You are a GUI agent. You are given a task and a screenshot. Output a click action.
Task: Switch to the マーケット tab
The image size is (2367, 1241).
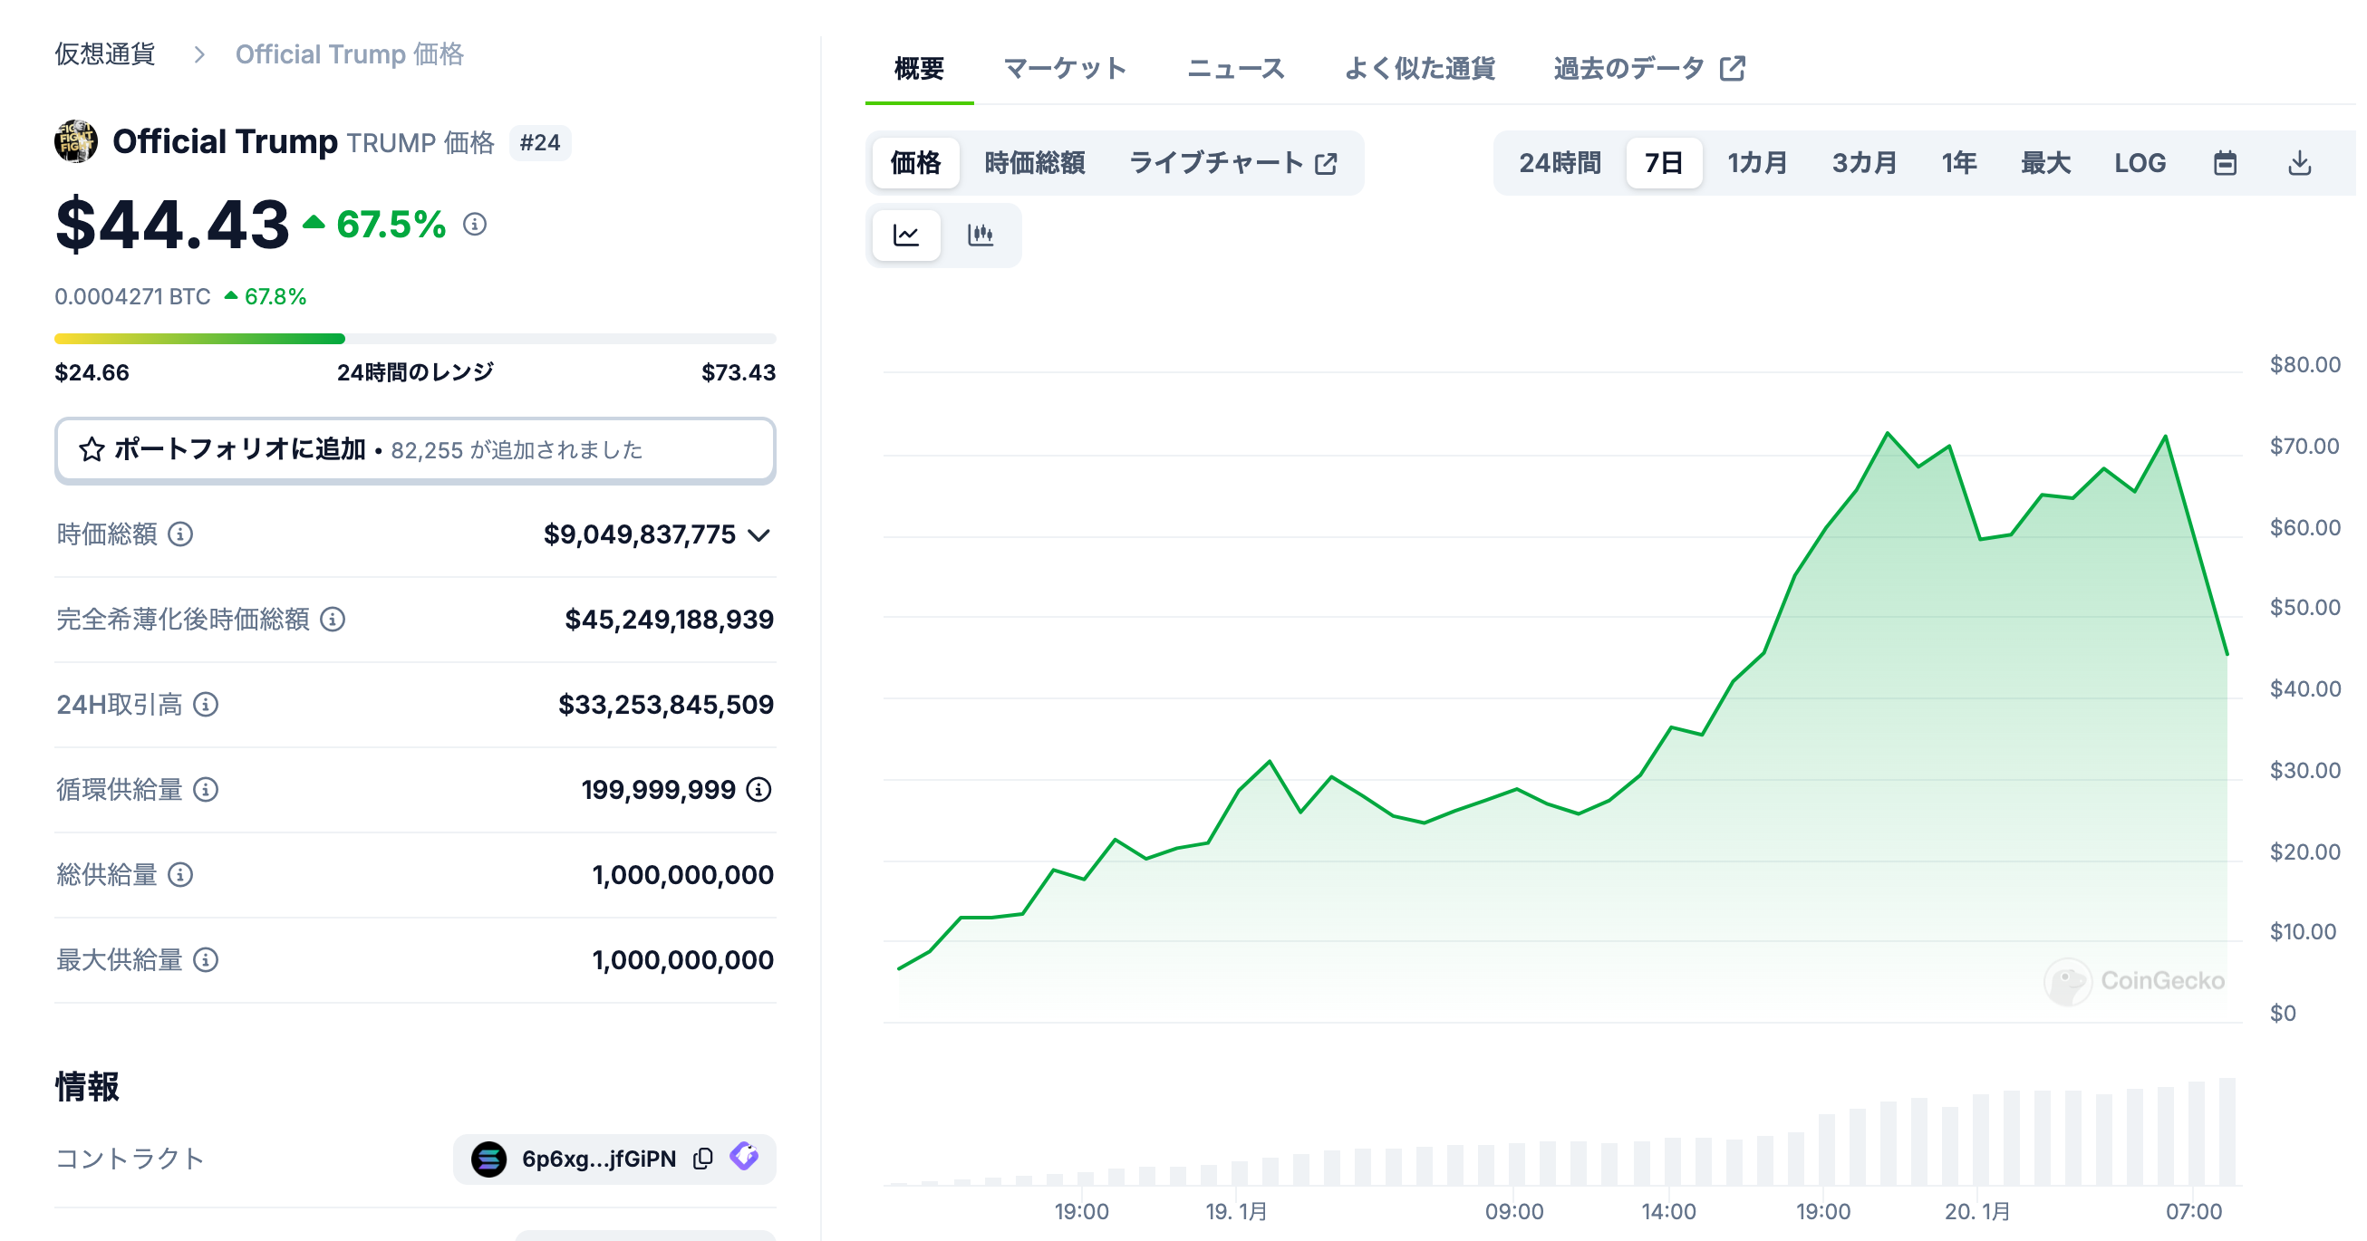pyautogui.click(x=1065, y=68)
